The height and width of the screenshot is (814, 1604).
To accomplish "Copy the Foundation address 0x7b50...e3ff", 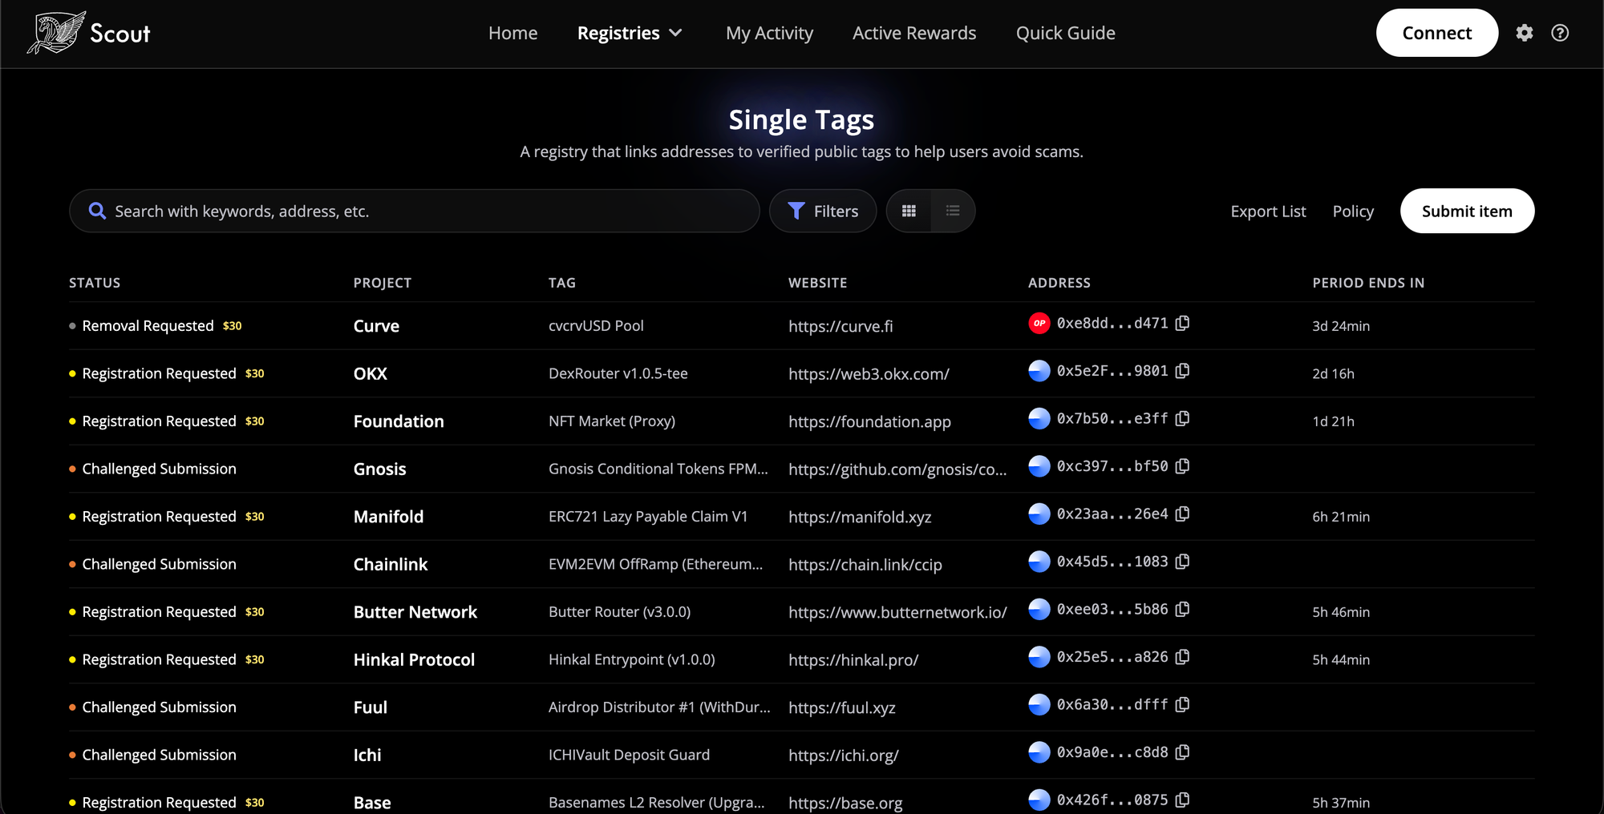I will coord(1182,419).
